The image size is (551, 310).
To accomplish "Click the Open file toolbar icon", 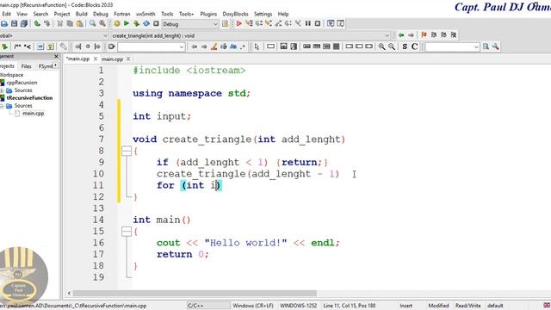I will tap(3, 23).
